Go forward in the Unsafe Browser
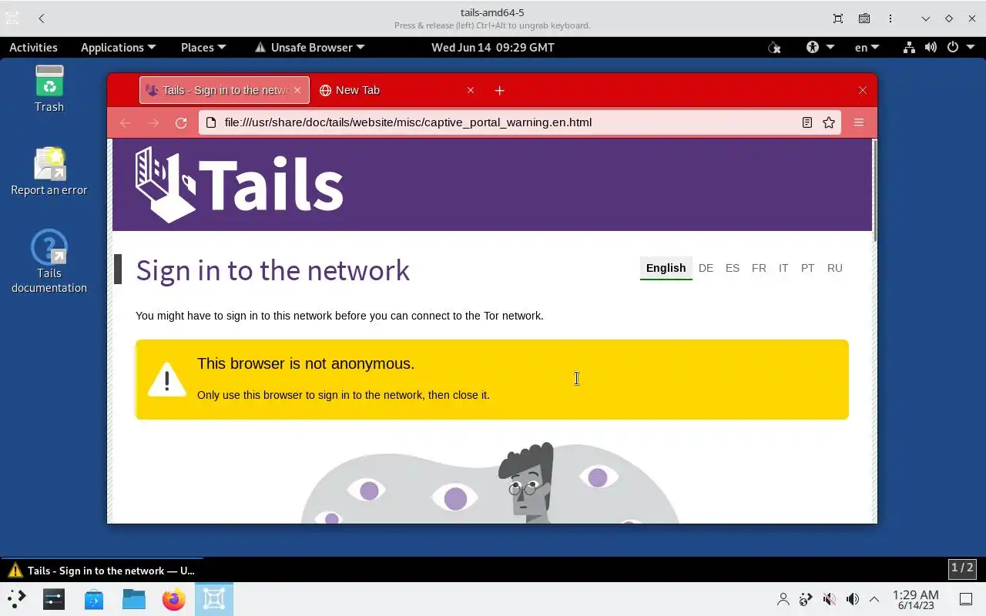Image resolution: width=986 pixels, height=616 pixels. point(153,122)
